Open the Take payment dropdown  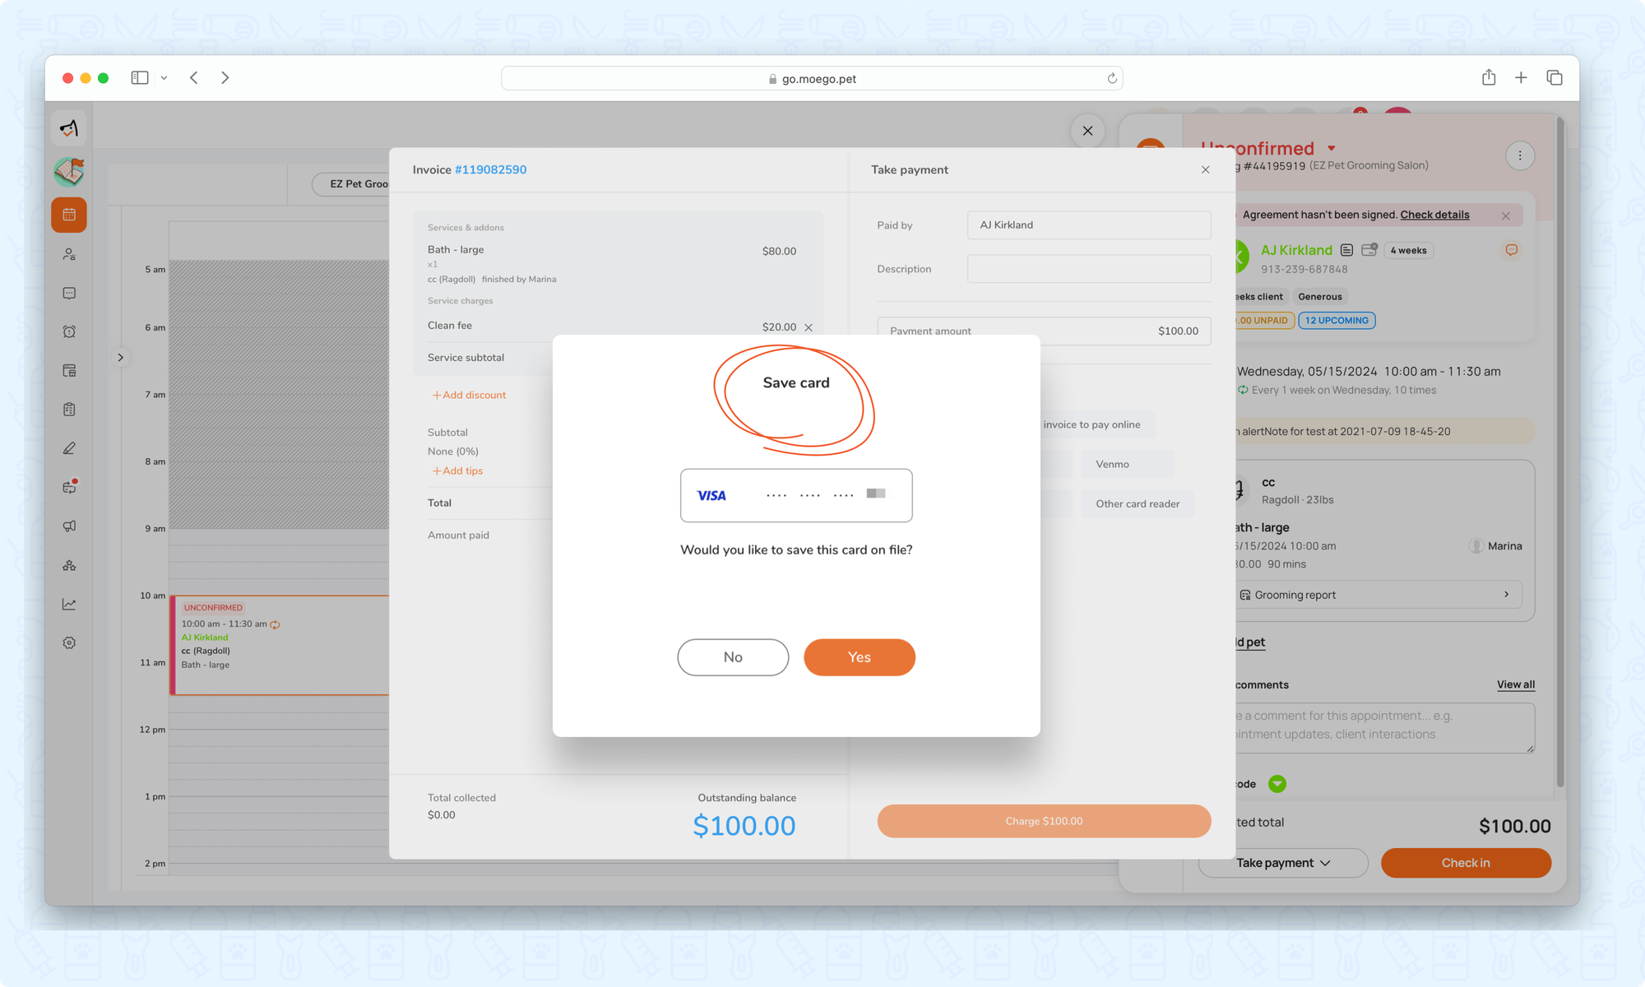[1282, 863]
